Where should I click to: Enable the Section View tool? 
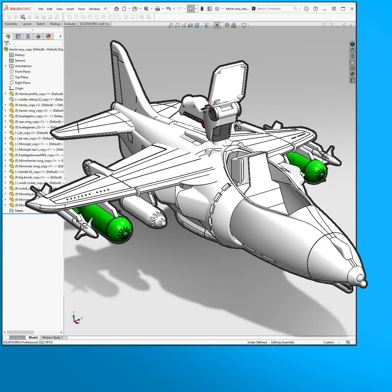click(190, 25)
